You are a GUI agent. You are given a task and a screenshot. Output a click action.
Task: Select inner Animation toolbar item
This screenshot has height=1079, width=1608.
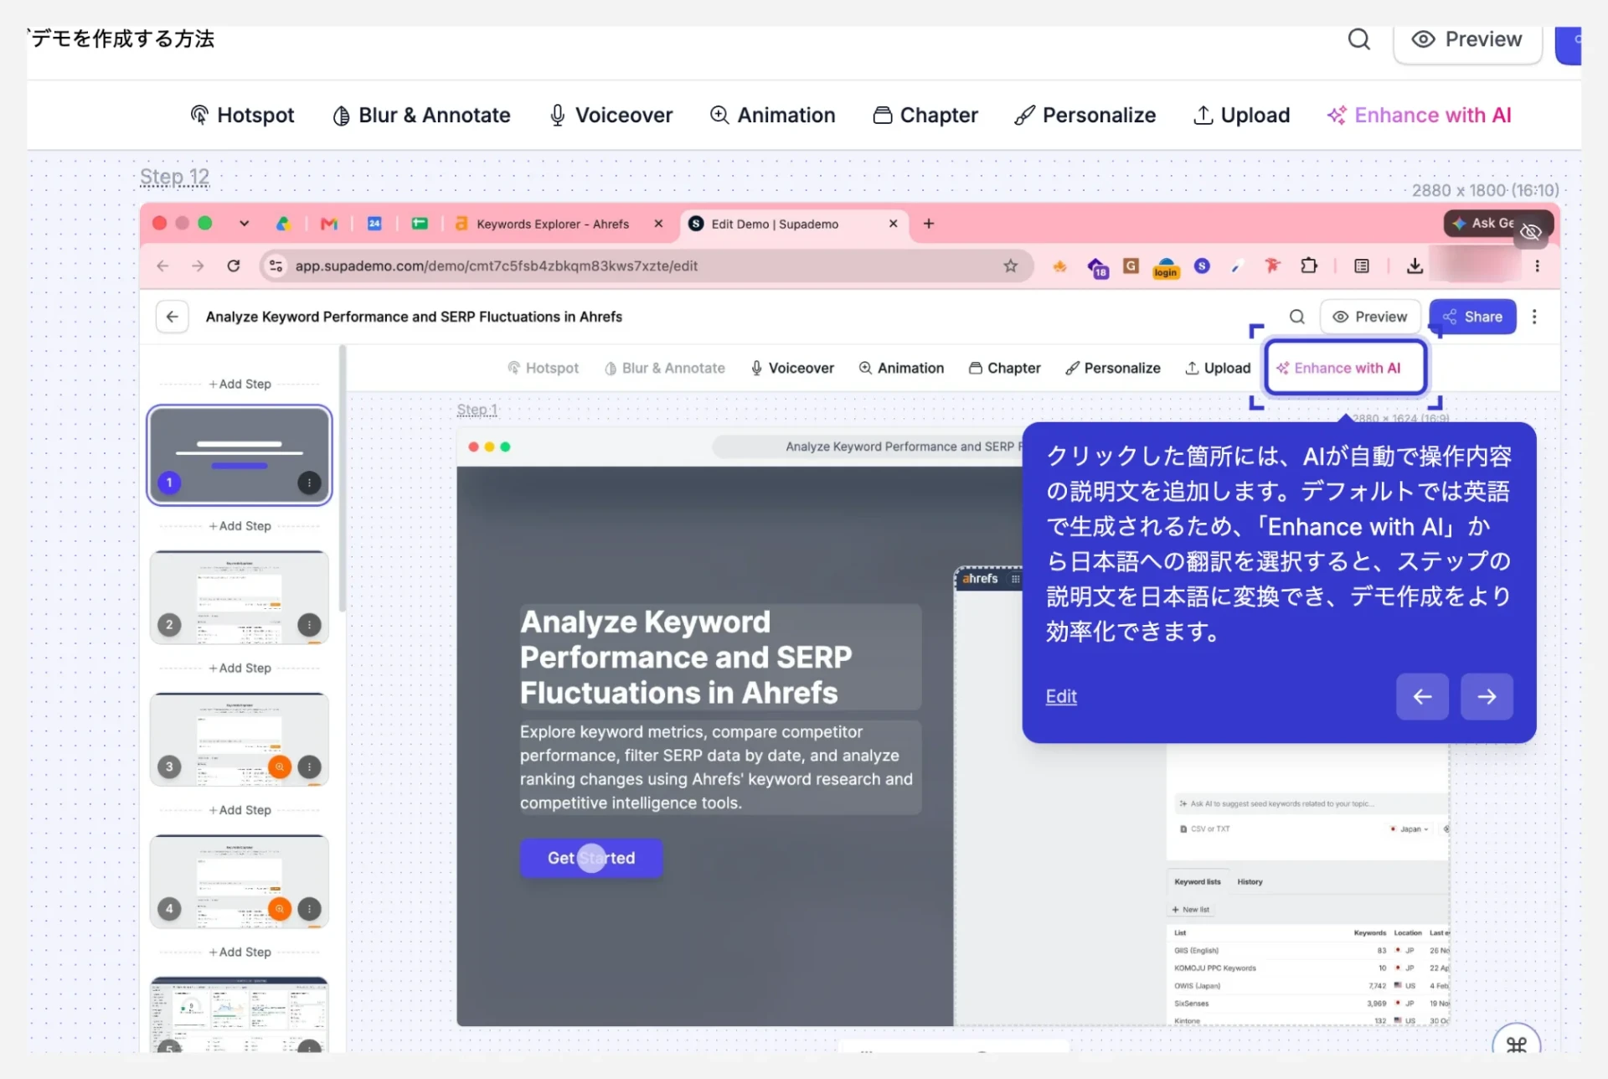click(x=901, y=368)
